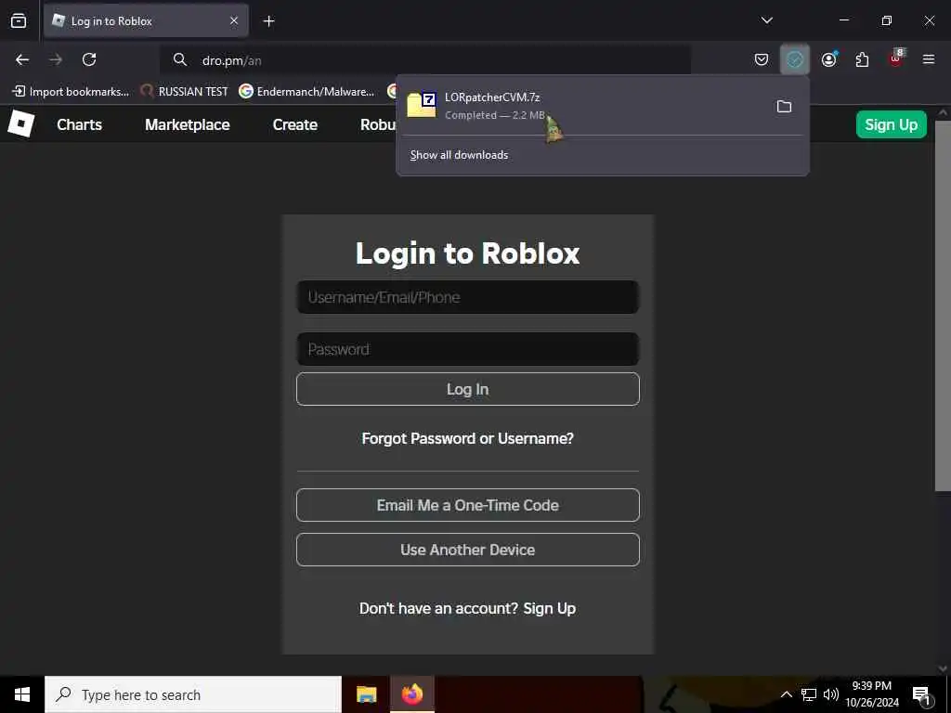Image resolution: width=951 pixels, height=713 pixels.
Task: Close the Log in to Roblox tab
Action: [233, 20]
